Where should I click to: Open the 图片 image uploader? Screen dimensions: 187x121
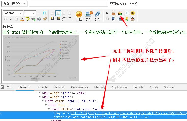click(88, 16)
